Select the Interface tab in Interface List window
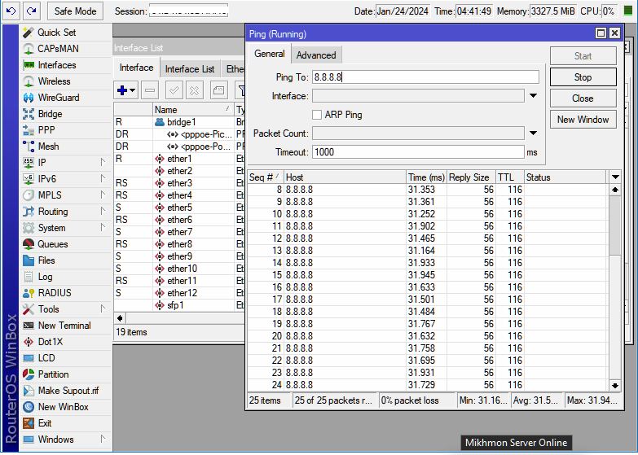This screenshot has height=455, width=638. point(136,68)
